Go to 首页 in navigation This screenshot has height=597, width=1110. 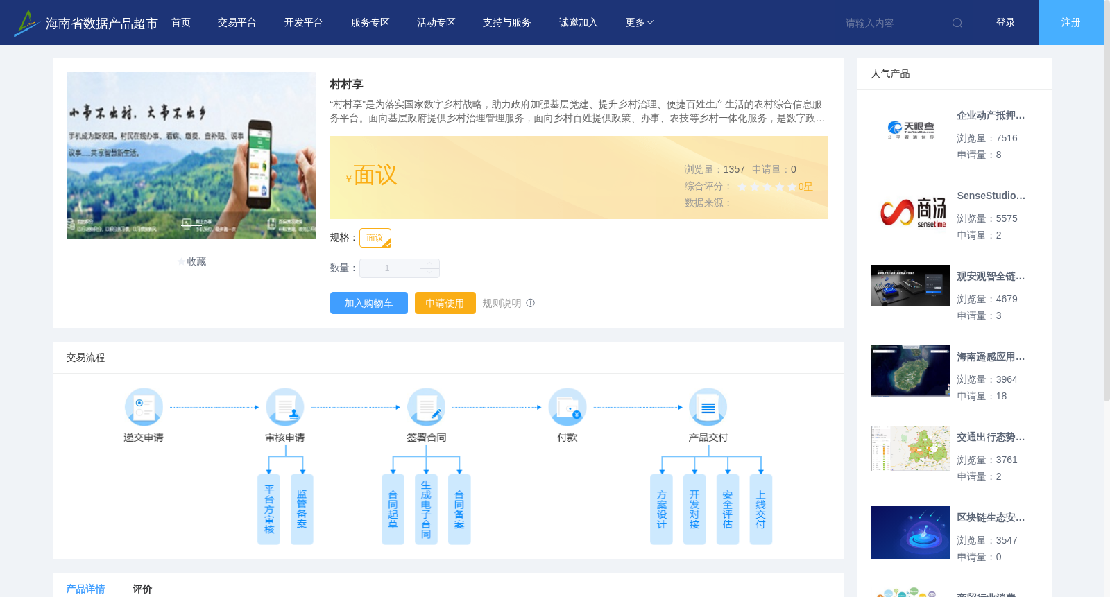coord(181,23)
